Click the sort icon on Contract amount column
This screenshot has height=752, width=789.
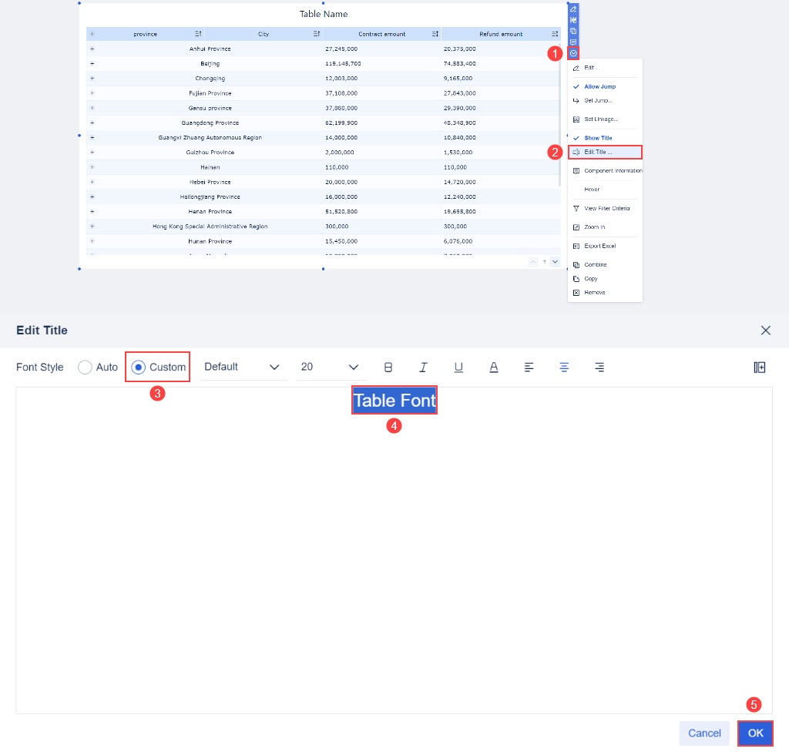[x=436, y=33]
